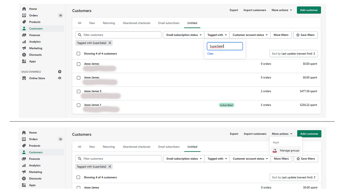This screenshot has height=193, width=344.
Task: Remove the Tagged with SuperSale2 filter chip
Action: click(x=110, y=43)
